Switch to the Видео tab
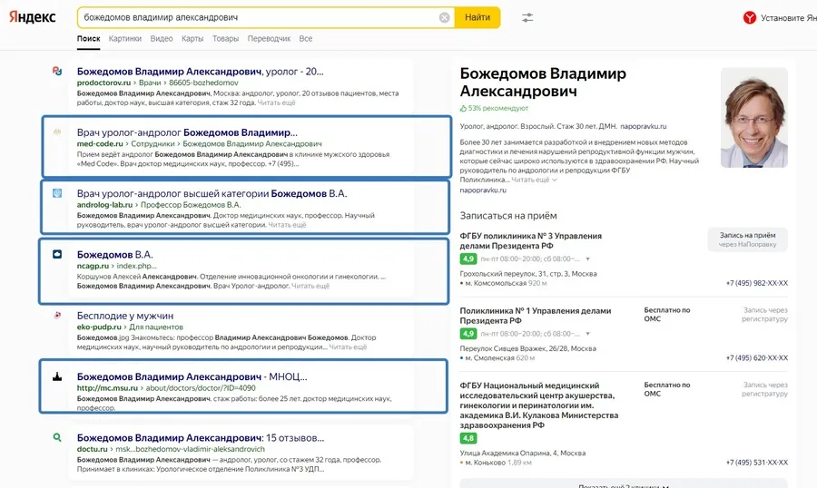The height and width of the screenshot is (488, 817). click(162, 38)
